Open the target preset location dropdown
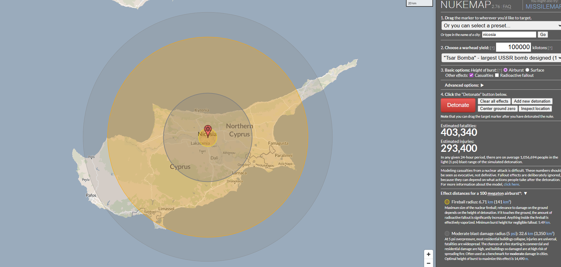The width and height of the screenshot is (561, 267). tap(501, 26)
